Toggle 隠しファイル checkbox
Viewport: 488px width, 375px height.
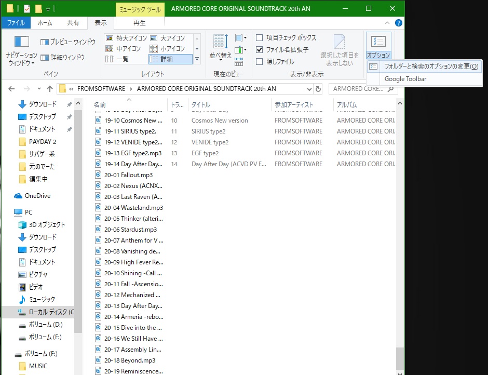pos(259,62)
